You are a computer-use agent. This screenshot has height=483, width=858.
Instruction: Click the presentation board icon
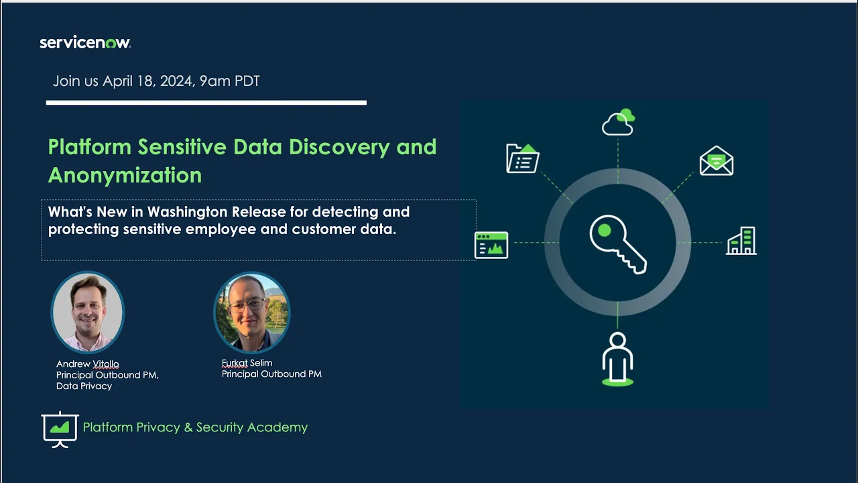(x=59, y=428)
